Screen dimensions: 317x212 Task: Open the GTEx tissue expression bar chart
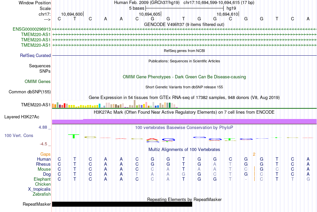[115, 104]
